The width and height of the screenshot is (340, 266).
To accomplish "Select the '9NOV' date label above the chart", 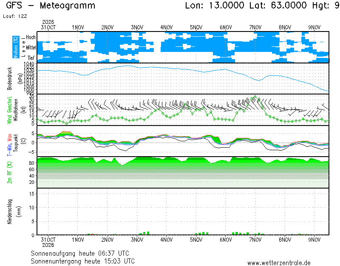I will pos(314,27).
